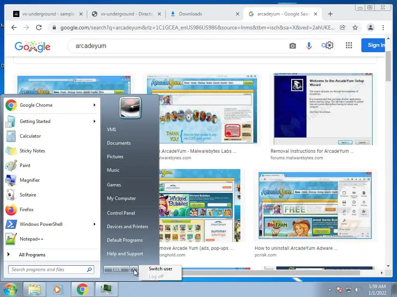Switch to the Downloads tab
397x297 pixels.
(x=204, y=14)
